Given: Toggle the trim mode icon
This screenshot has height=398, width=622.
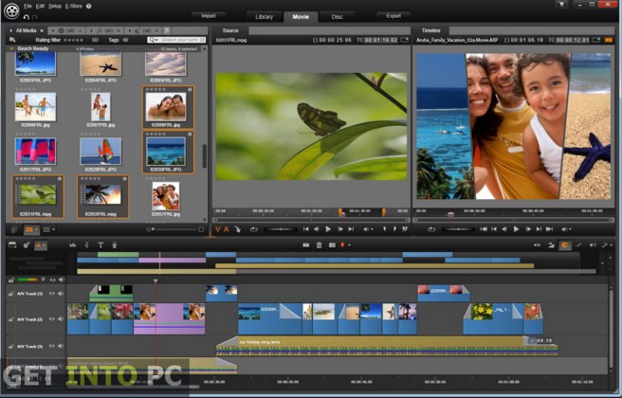Looking at the screenshot, I should pyautogui.click(x=537, y=245).
